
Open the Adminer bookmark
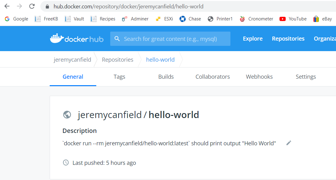point(135,19)
